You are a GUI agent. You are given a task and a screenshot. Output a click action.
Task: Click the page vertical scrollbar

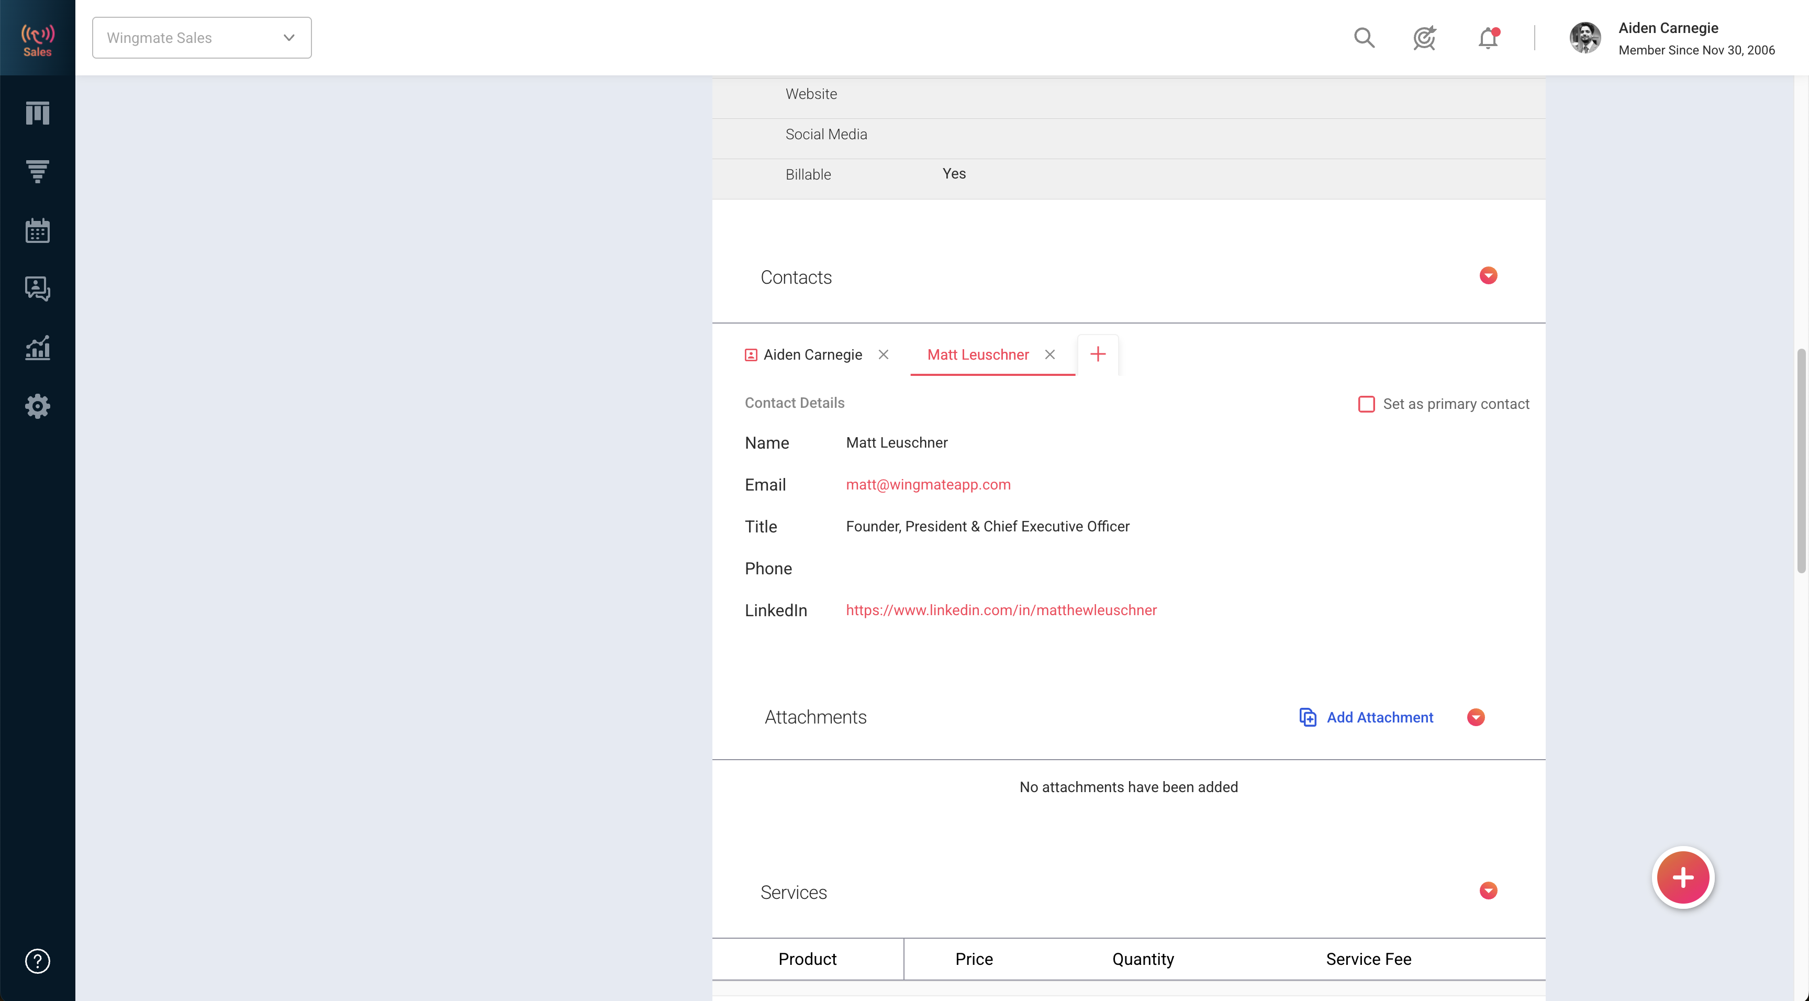(x=1801, y=460)
